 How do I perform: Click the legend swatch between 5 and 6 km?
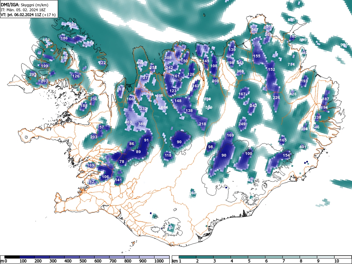(257, 257)
